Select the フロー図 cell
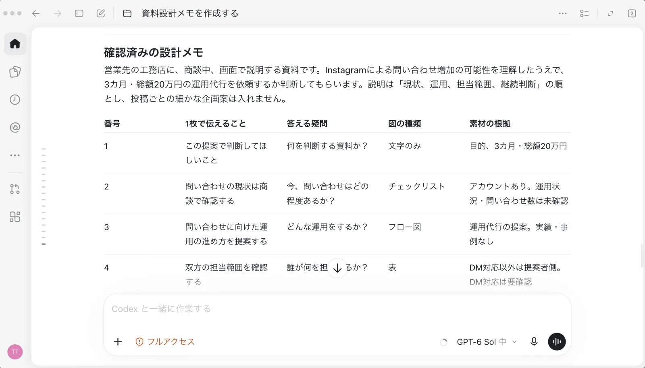 coord(404,227)
